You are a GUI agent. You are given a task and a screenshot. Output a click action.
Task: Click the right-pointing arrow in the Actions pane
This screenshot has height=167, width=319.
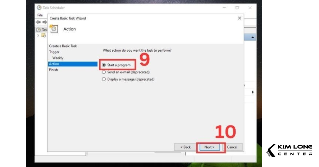tap(253, 91)
